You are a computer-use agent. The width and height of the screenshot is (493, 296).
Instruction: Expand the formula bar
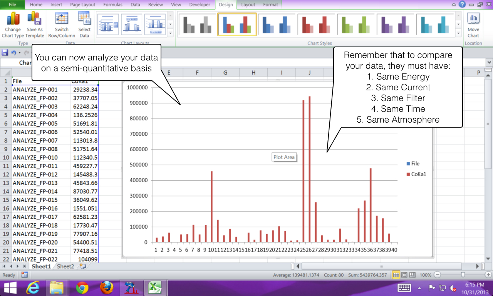pyautogui.click(x=489, y=62)
